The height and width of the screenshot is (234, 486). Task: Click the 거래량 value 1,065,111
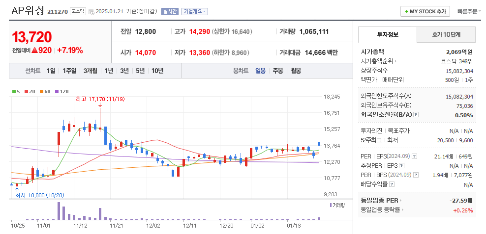tap(314, 31)
